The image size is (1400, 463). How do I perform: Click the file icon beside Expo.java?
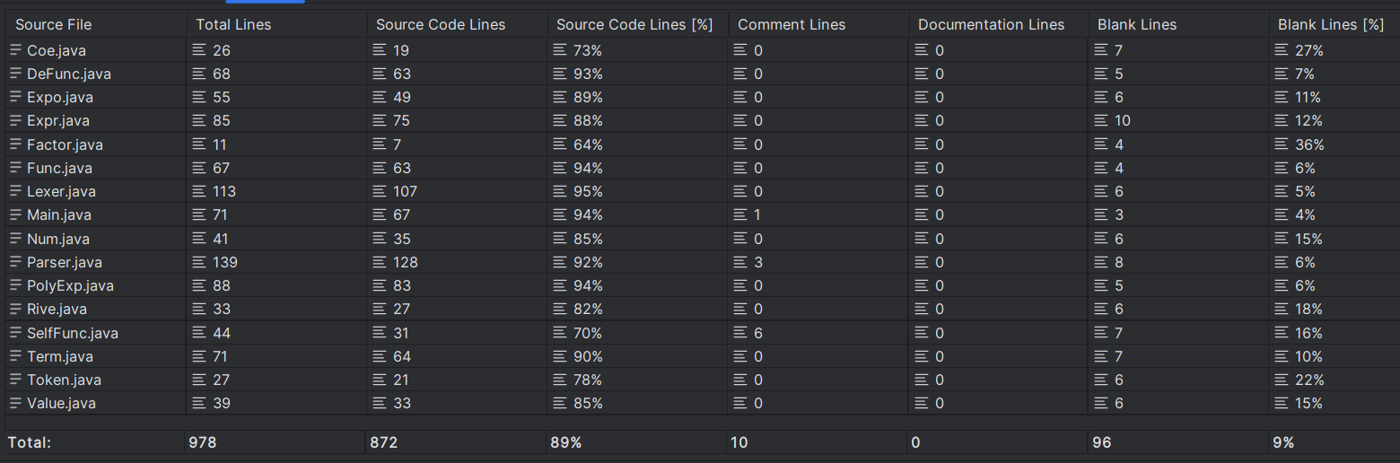coord(15,97)
